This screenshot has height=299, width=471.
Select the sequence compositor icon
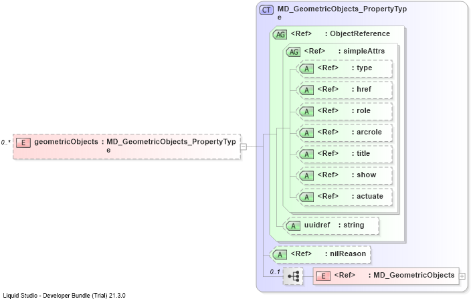(293, 276)
